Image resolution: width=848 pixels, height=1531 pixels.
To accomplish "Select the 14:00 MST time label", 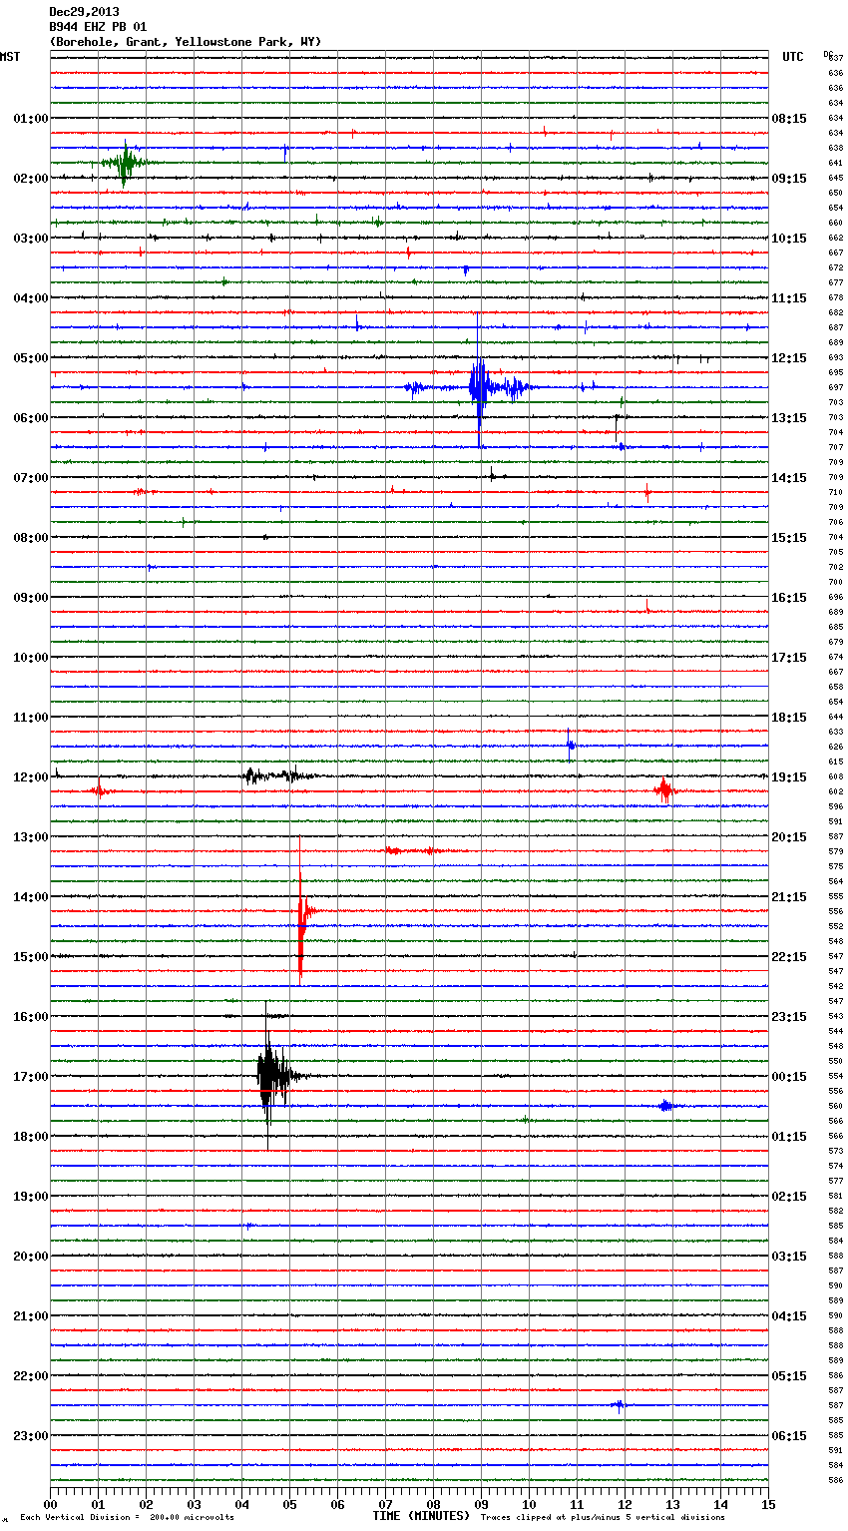I will pos(30,897).
